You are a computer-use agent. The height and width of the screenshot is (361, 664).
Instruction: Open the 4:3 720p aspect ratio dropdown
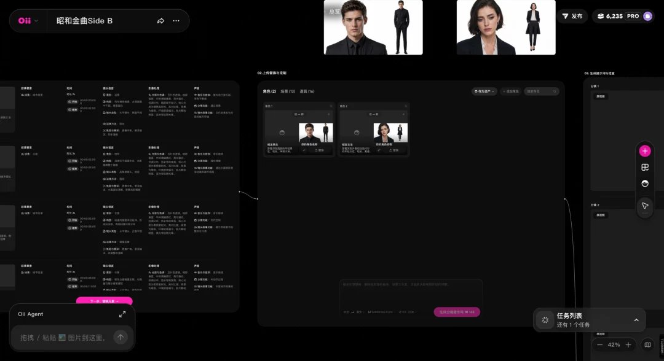point(408,312)
